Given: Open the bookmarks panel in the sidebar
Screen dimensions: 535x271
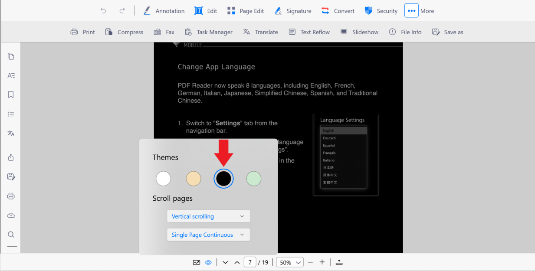Looking at the screenshot, I should pyautogui.click(x=11, y=95).
